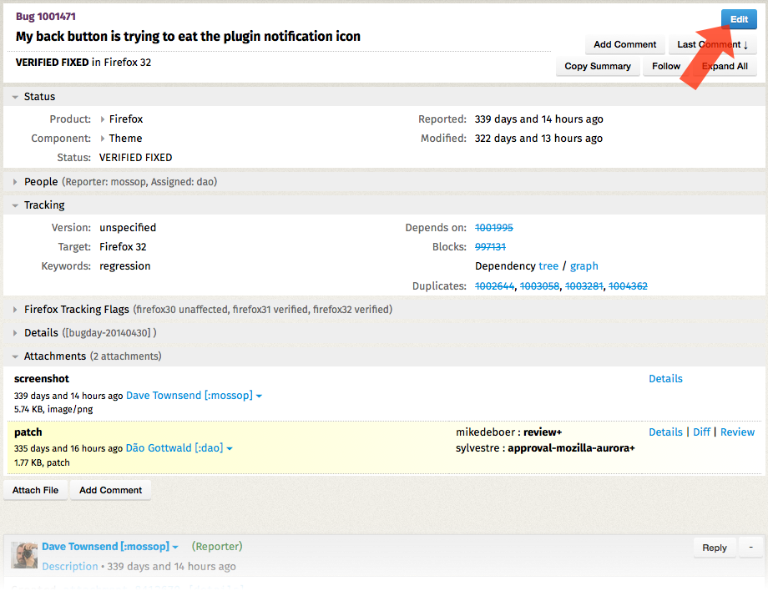The height and width of the screenshot is (591, 768).
Task: Follow this bug
Action: pyautogui.click(x=666, y=66)
